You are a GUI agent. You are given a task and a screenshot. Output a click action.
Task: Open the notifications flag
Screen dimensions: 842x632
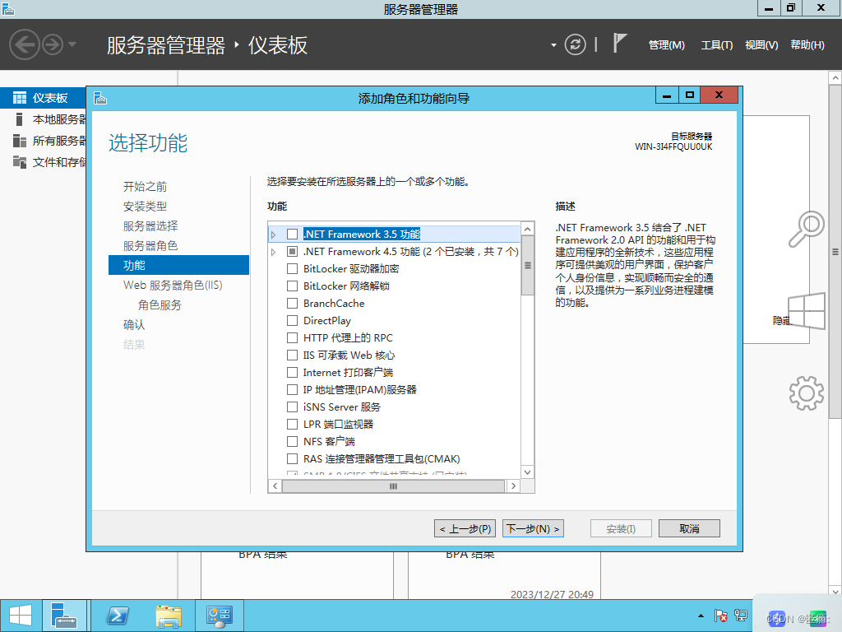click(x=620, y=43)
